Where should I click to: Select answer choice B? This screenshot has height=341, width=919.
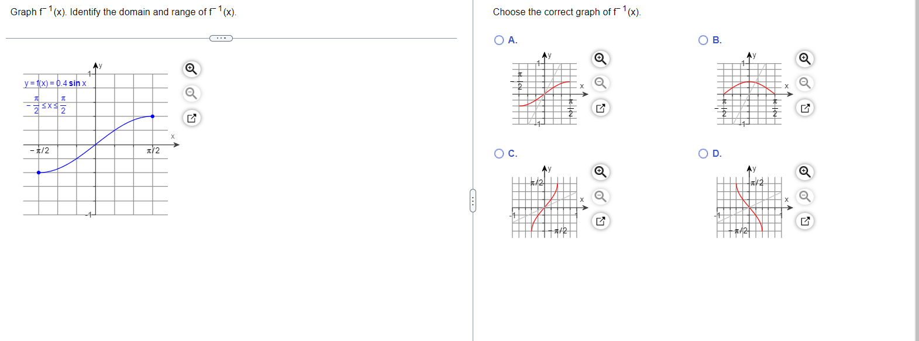[702, 40]
